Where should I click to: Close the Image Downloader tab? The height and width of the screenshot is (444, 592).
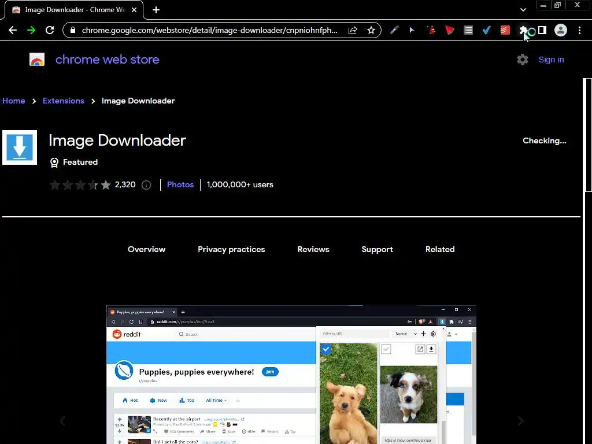[134, 10]
